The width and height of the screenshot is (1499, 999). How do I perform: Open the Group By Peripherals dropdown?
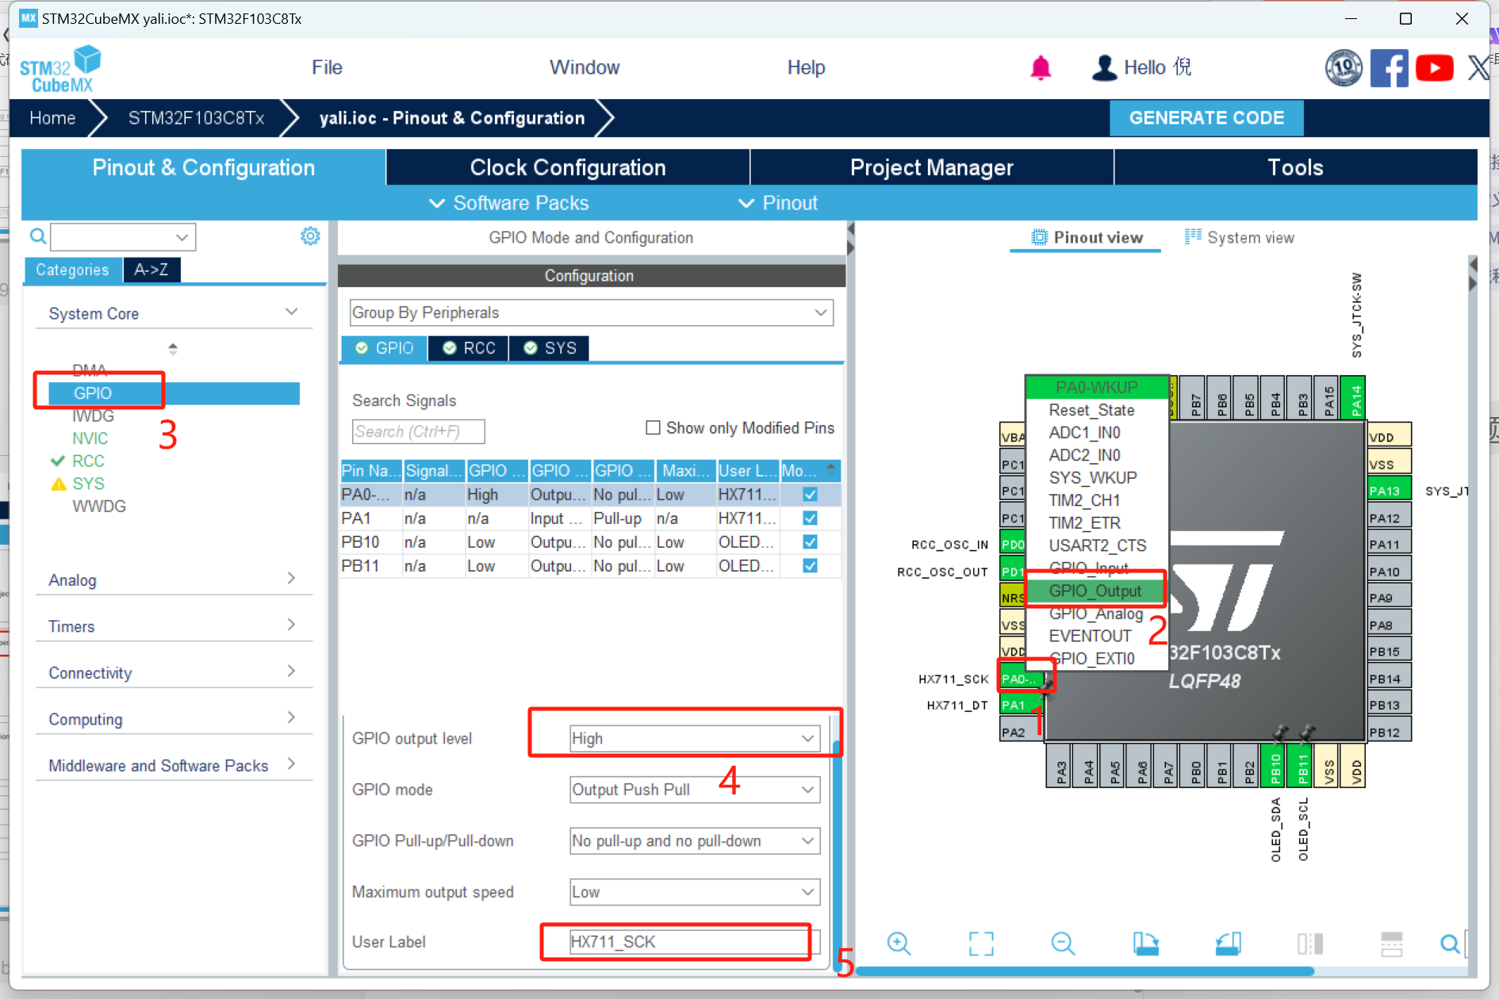click(x=591, y=312)
